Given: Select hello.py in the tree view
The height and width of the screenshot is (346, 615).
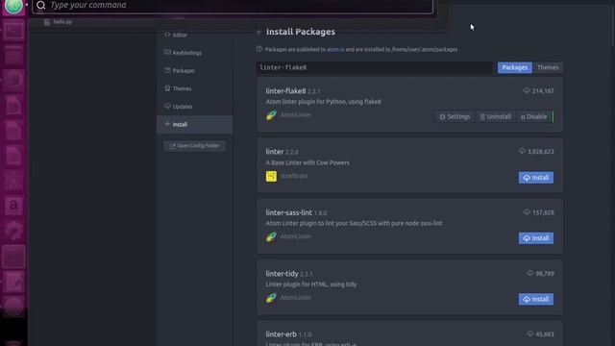Looking at the screenshot, I should (58, 22).
